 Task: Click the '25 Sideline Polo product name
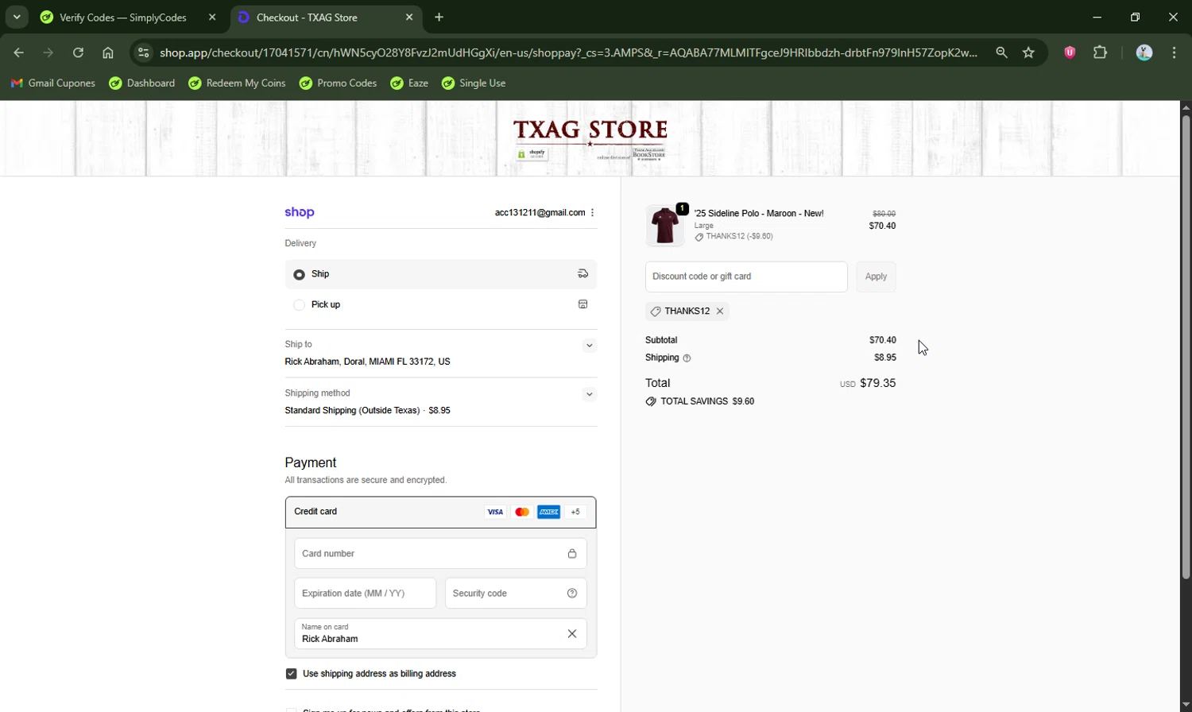pos(759,213)
